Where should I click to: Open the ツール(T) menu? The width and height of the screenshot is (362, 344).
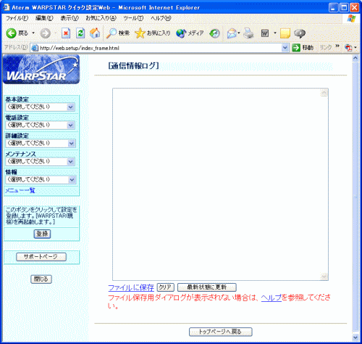pyautogui.click(x=133, y=18)
